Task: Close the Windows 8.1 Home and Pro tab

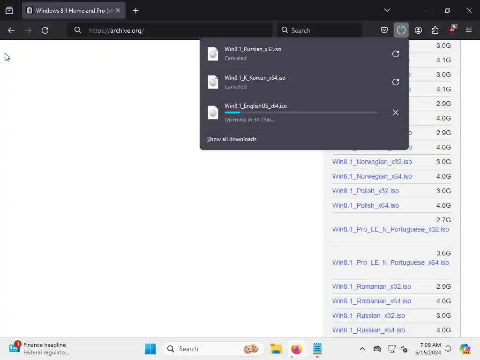Action: pos(118,10)
